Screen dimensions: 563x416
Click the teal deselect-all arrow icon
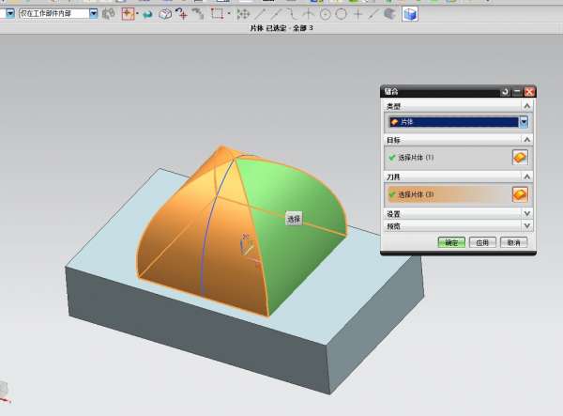coord(147,14)
